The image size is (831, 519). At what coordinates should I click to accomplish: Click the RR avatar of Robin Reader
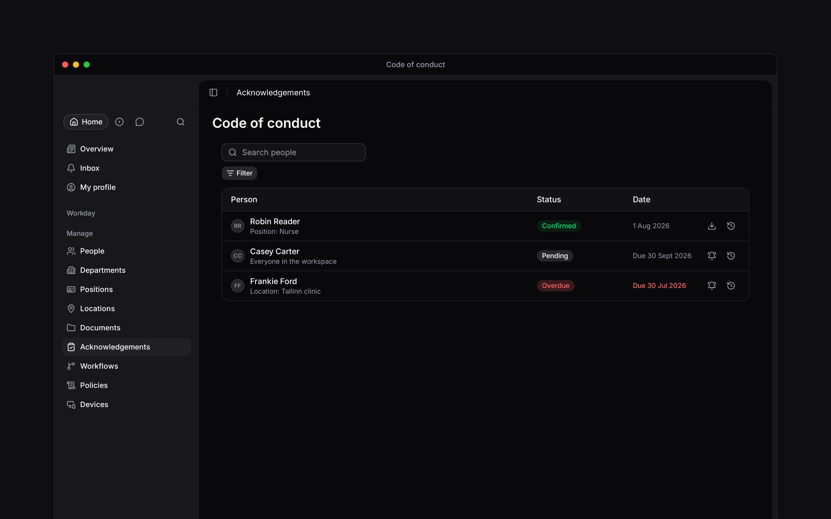point(238,226)
